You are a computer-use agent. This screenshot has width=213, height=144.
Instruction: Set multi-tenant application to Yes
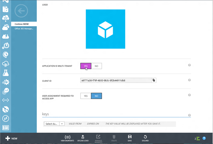(86, 66)
